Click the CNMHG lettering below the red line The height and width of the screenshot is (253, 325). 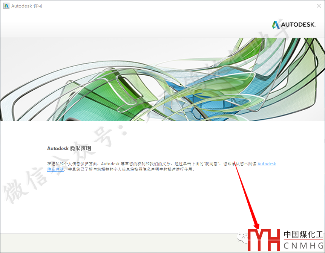(303, 246)
